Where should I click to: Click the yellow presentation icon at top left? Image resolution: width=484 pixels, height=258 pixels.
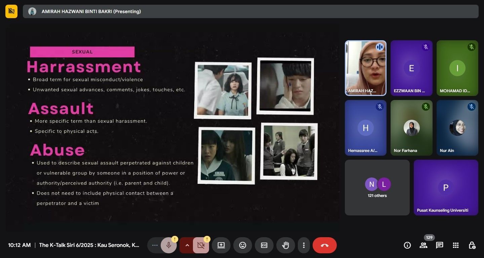pyautogui.click(x=11, y=11)
